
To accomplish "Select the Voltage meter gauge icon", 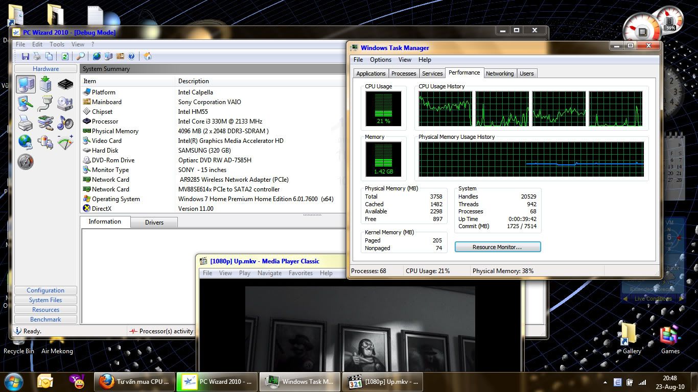I will [65, 142].
